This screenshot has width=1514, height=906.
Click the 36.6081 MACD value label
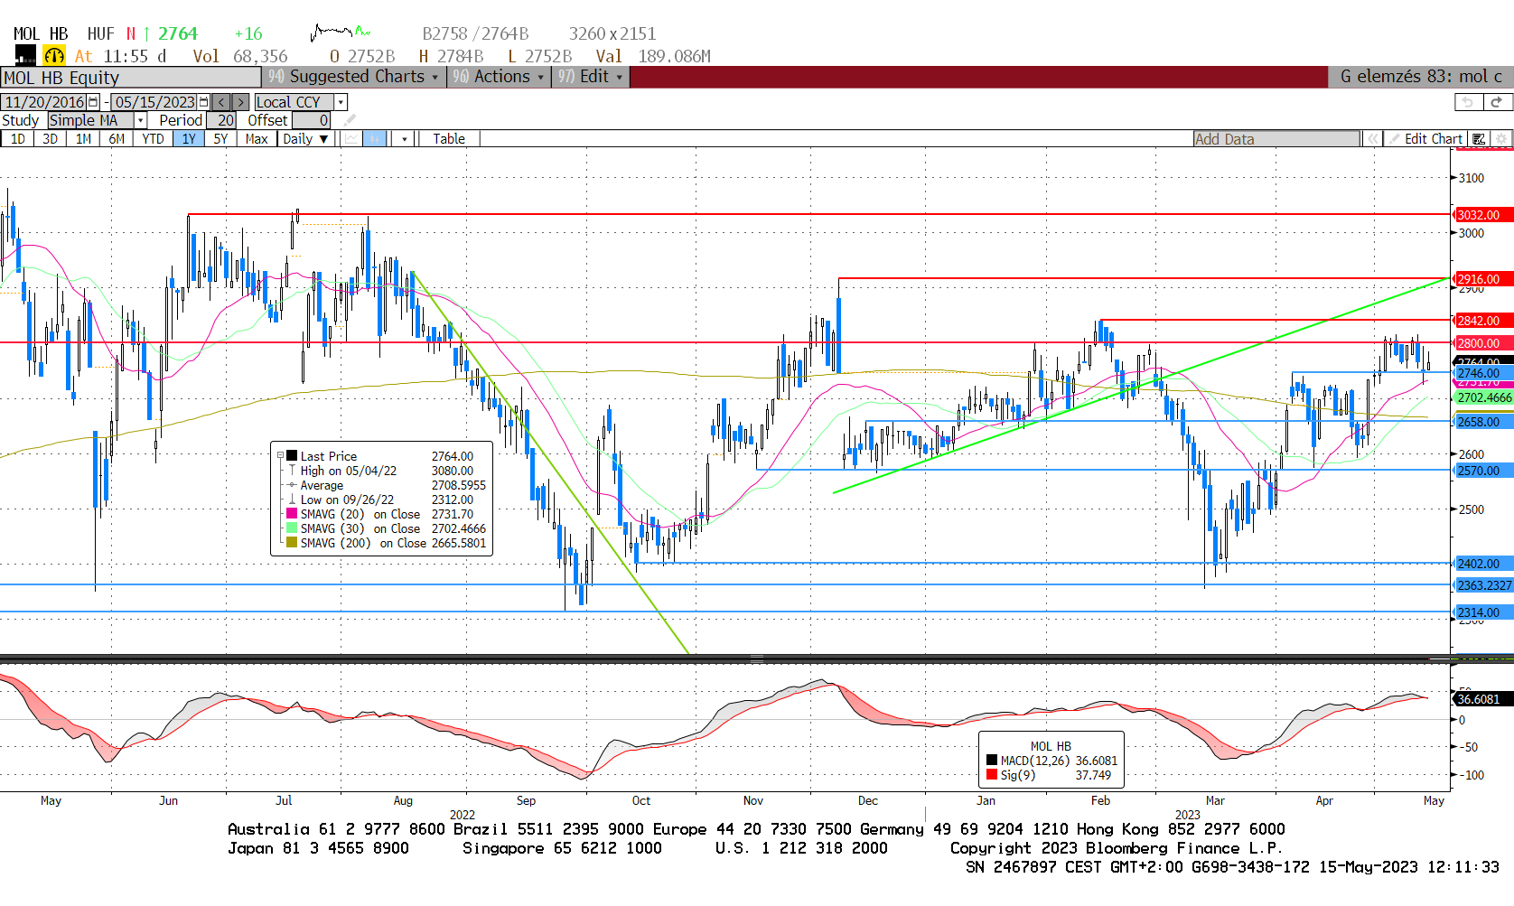1484,699
